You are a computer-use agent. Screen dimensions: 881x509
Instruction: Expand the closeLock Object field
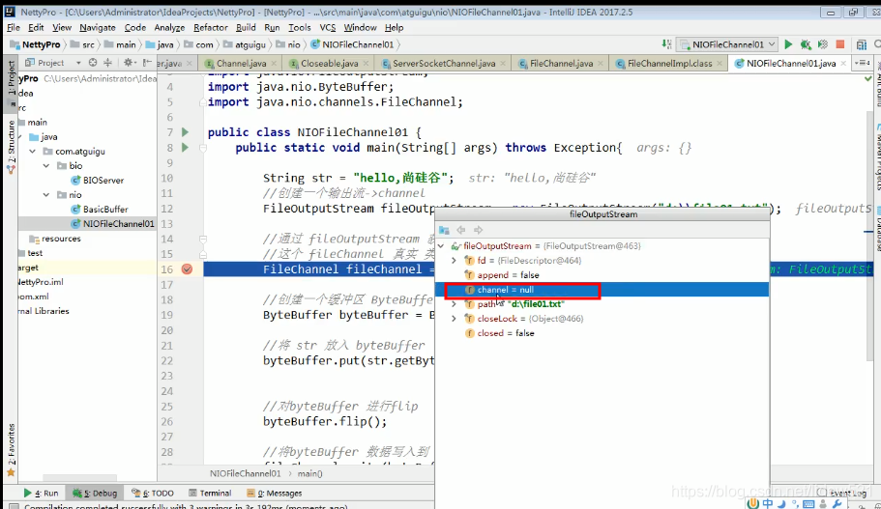[454, 319]
